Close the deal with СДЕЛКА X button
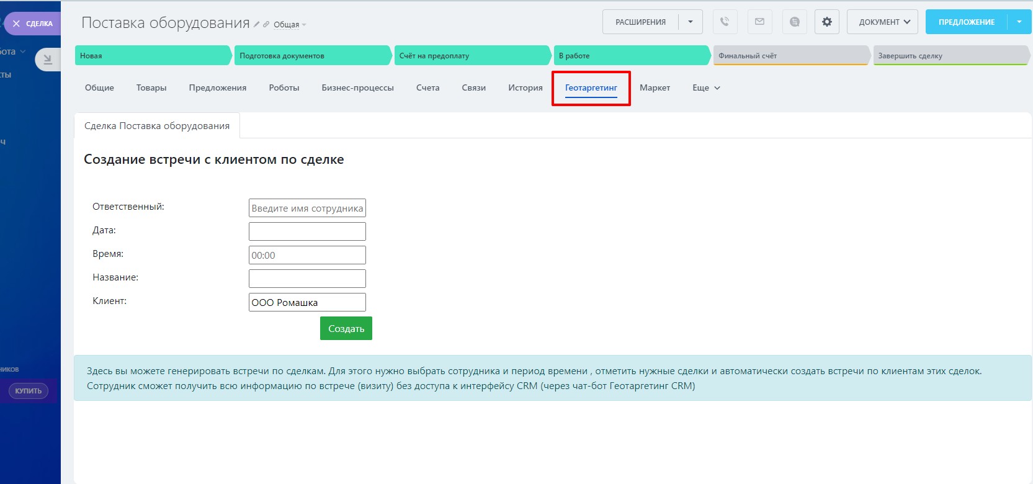Image resolution: width=1033 pixels, height=484 pixels. click(32, 24)
